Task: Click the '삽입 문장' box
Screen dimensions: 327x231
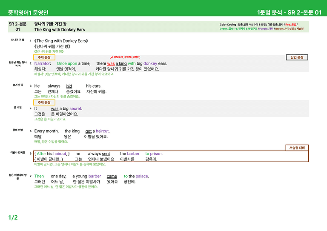Action: point(297,57)
